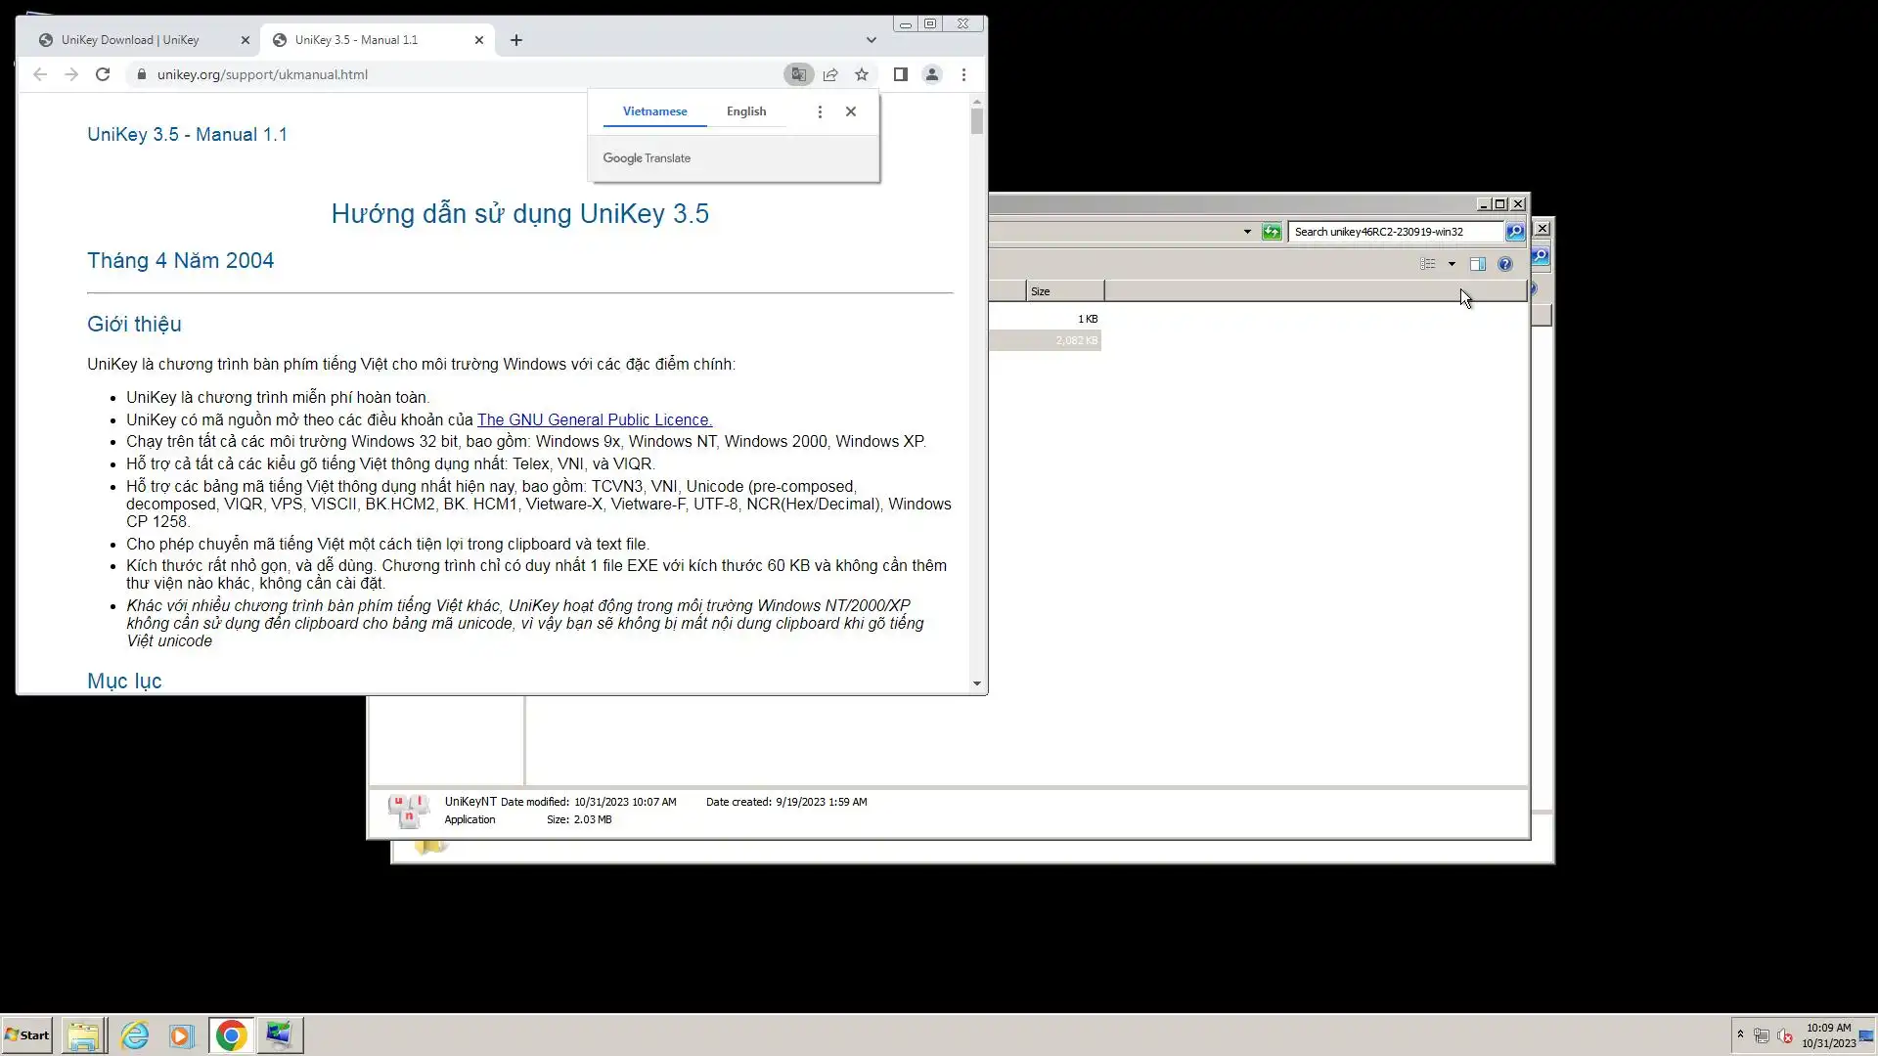The image size is (1878, 1056).
Task: Expand Explorer address bar dropdown arrow
Action: [x=1247, y=232]
